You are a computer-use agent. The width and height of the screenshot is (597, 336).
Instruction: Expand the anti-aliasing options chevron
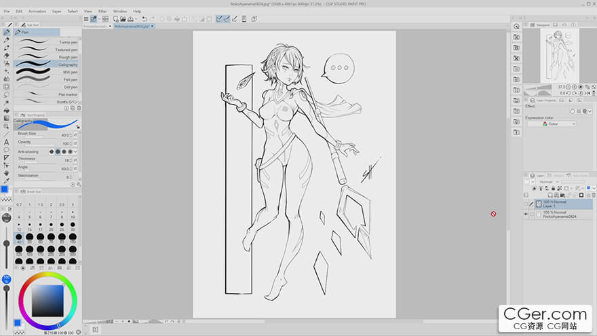coord(76,151)
